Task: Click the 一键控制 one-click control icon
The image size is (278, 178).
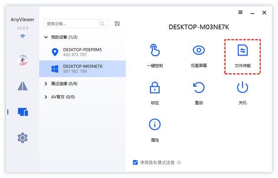Action: 155,50
